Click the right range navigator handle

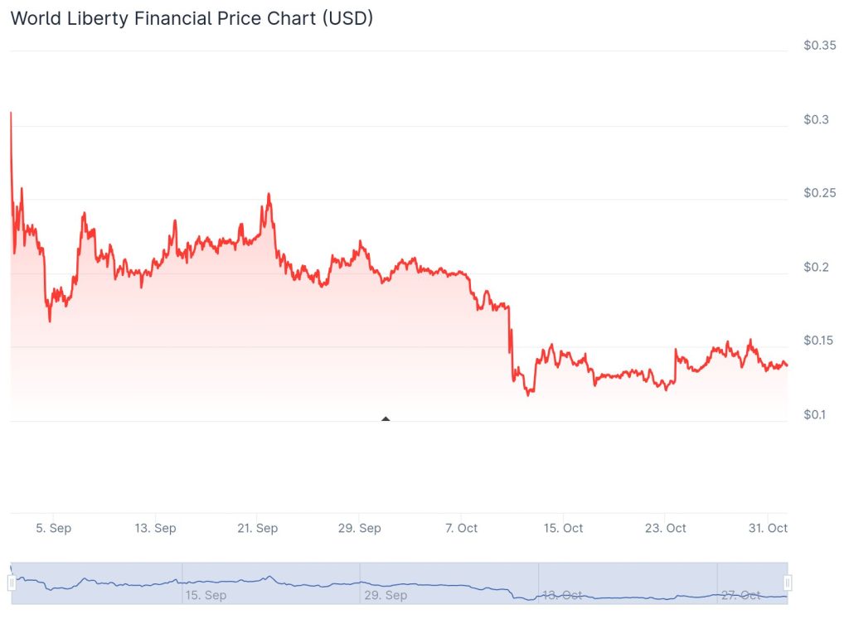point(788,583)
